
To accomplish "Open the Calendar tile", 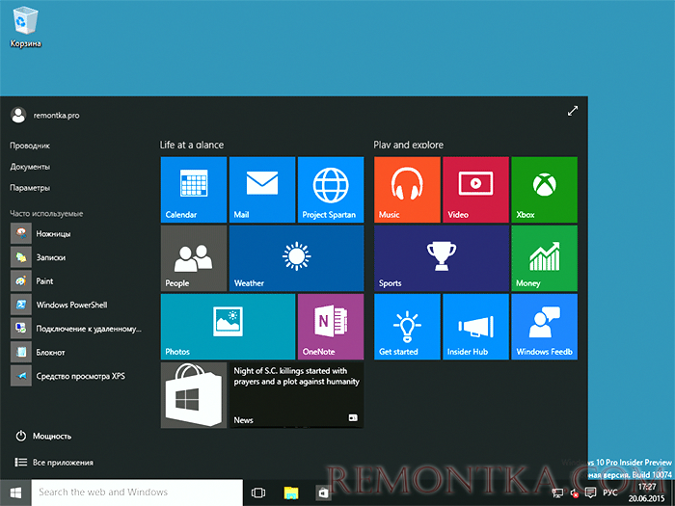I will 194,190.
